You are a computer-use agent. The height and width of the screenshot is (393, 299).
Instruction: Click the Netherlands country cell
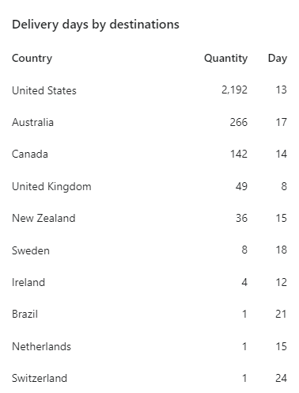pos(41,346)
